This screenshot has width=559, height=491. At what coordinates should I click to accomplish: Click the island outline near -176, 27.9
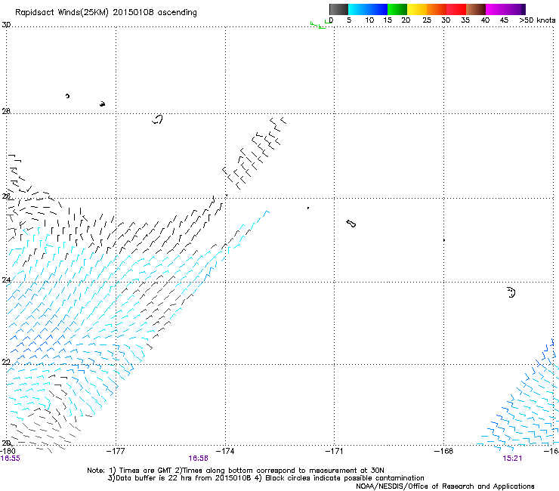(x=158, y=119)
